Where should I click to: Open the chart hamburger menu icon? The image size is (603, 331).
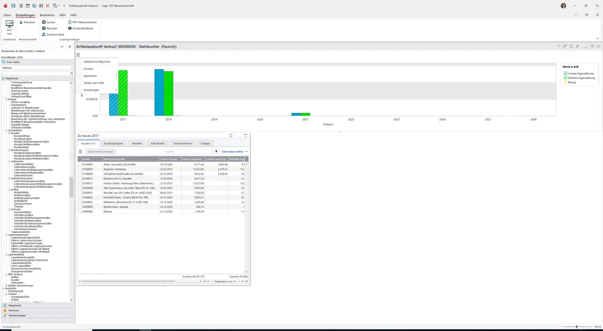coord(78,55)
